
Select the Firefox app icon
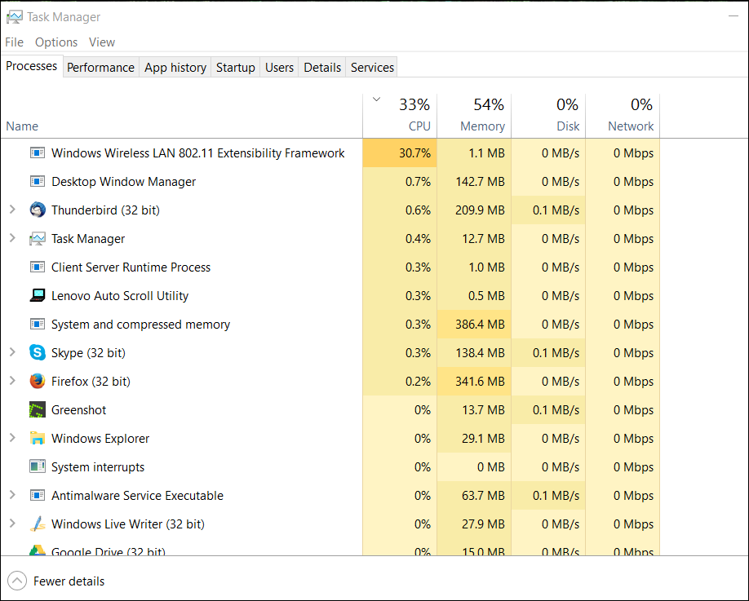tap(38, 381)
